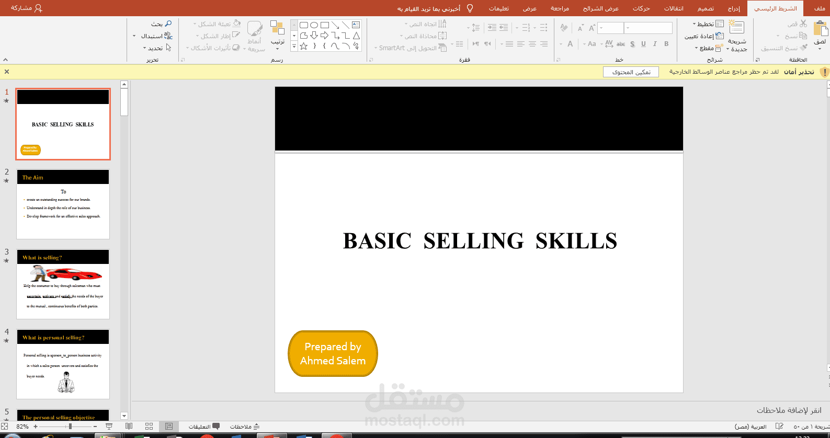Click the Cut (قص) scissors icon

coord(803,24)
